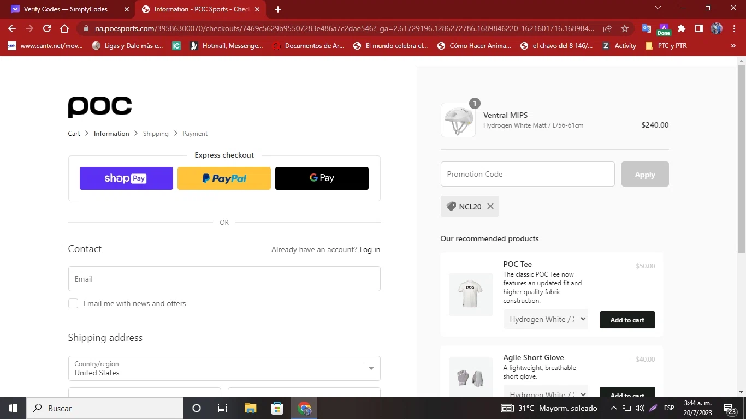Viewport: 746px width, 419px height.
Task: Remove the NCL20 promo code
Action: 490,206
